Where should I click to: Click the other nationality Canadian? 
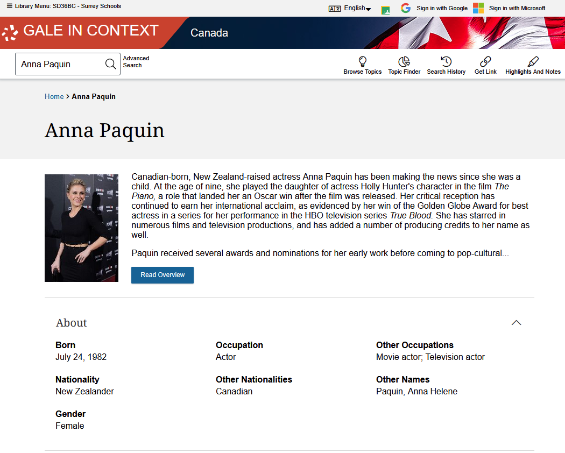[x=234, y=391]
